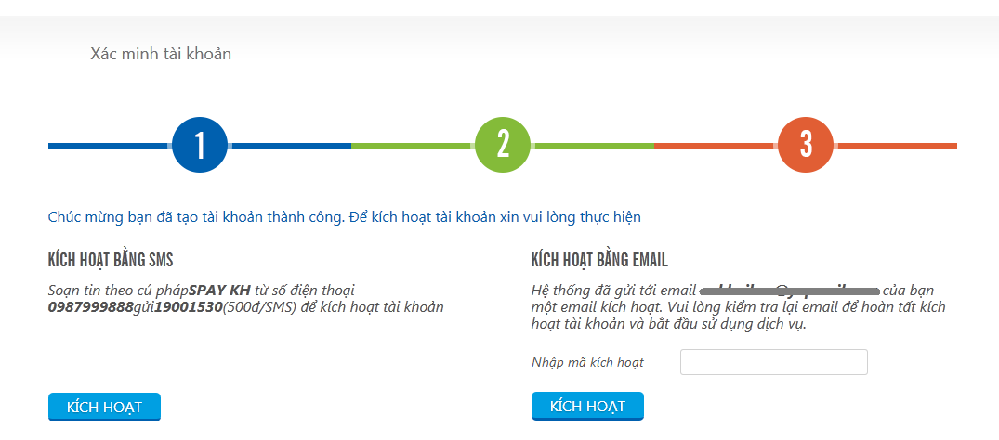The width and height of the screenshot is (999, 440).
Task: Click the "Nhập mã kích hoạt" label
Action: point(587,362)
